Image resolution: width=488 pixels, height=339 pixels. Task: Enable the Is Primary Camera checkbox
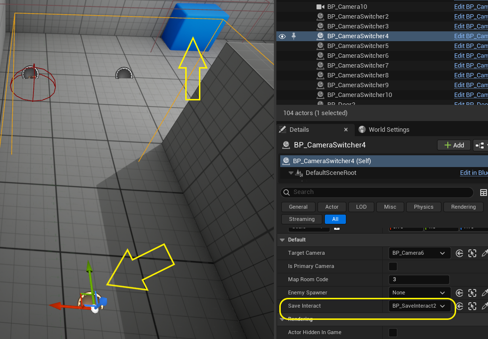pos(393,266)
